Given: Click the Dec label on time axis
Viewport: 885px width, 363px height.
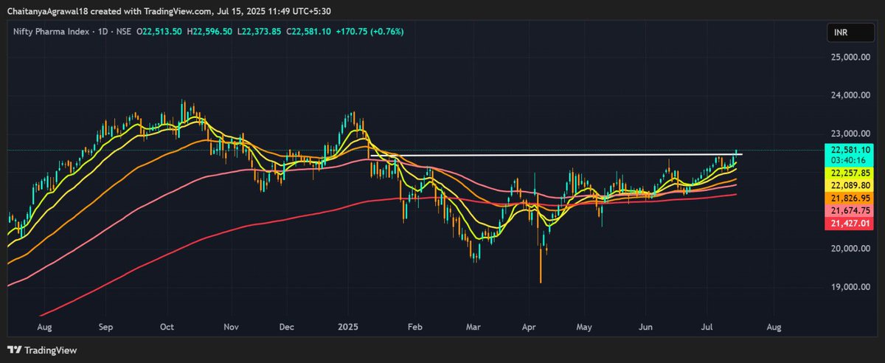Looking at the screenshot, I should 287,325.
